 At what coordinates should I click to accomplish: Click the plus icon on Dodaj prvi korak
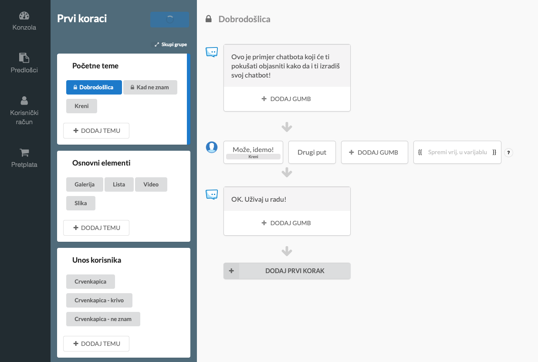231,271
